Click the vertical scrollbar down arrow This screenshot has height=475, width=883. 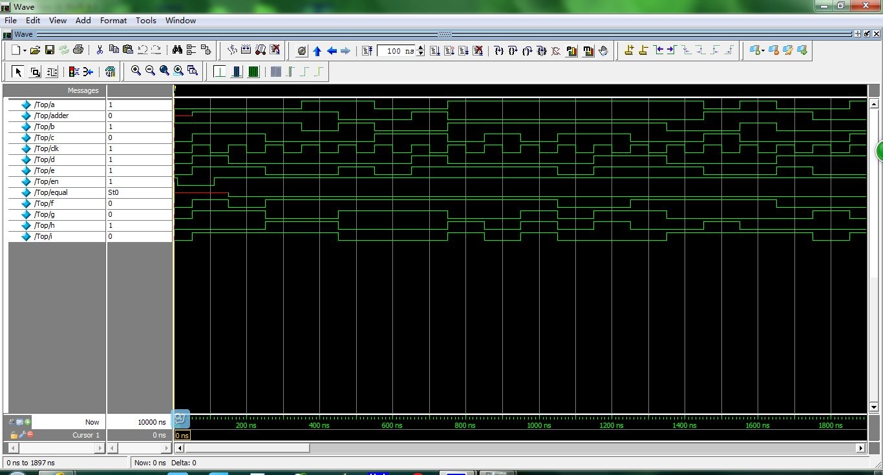[x=874, y=407]
